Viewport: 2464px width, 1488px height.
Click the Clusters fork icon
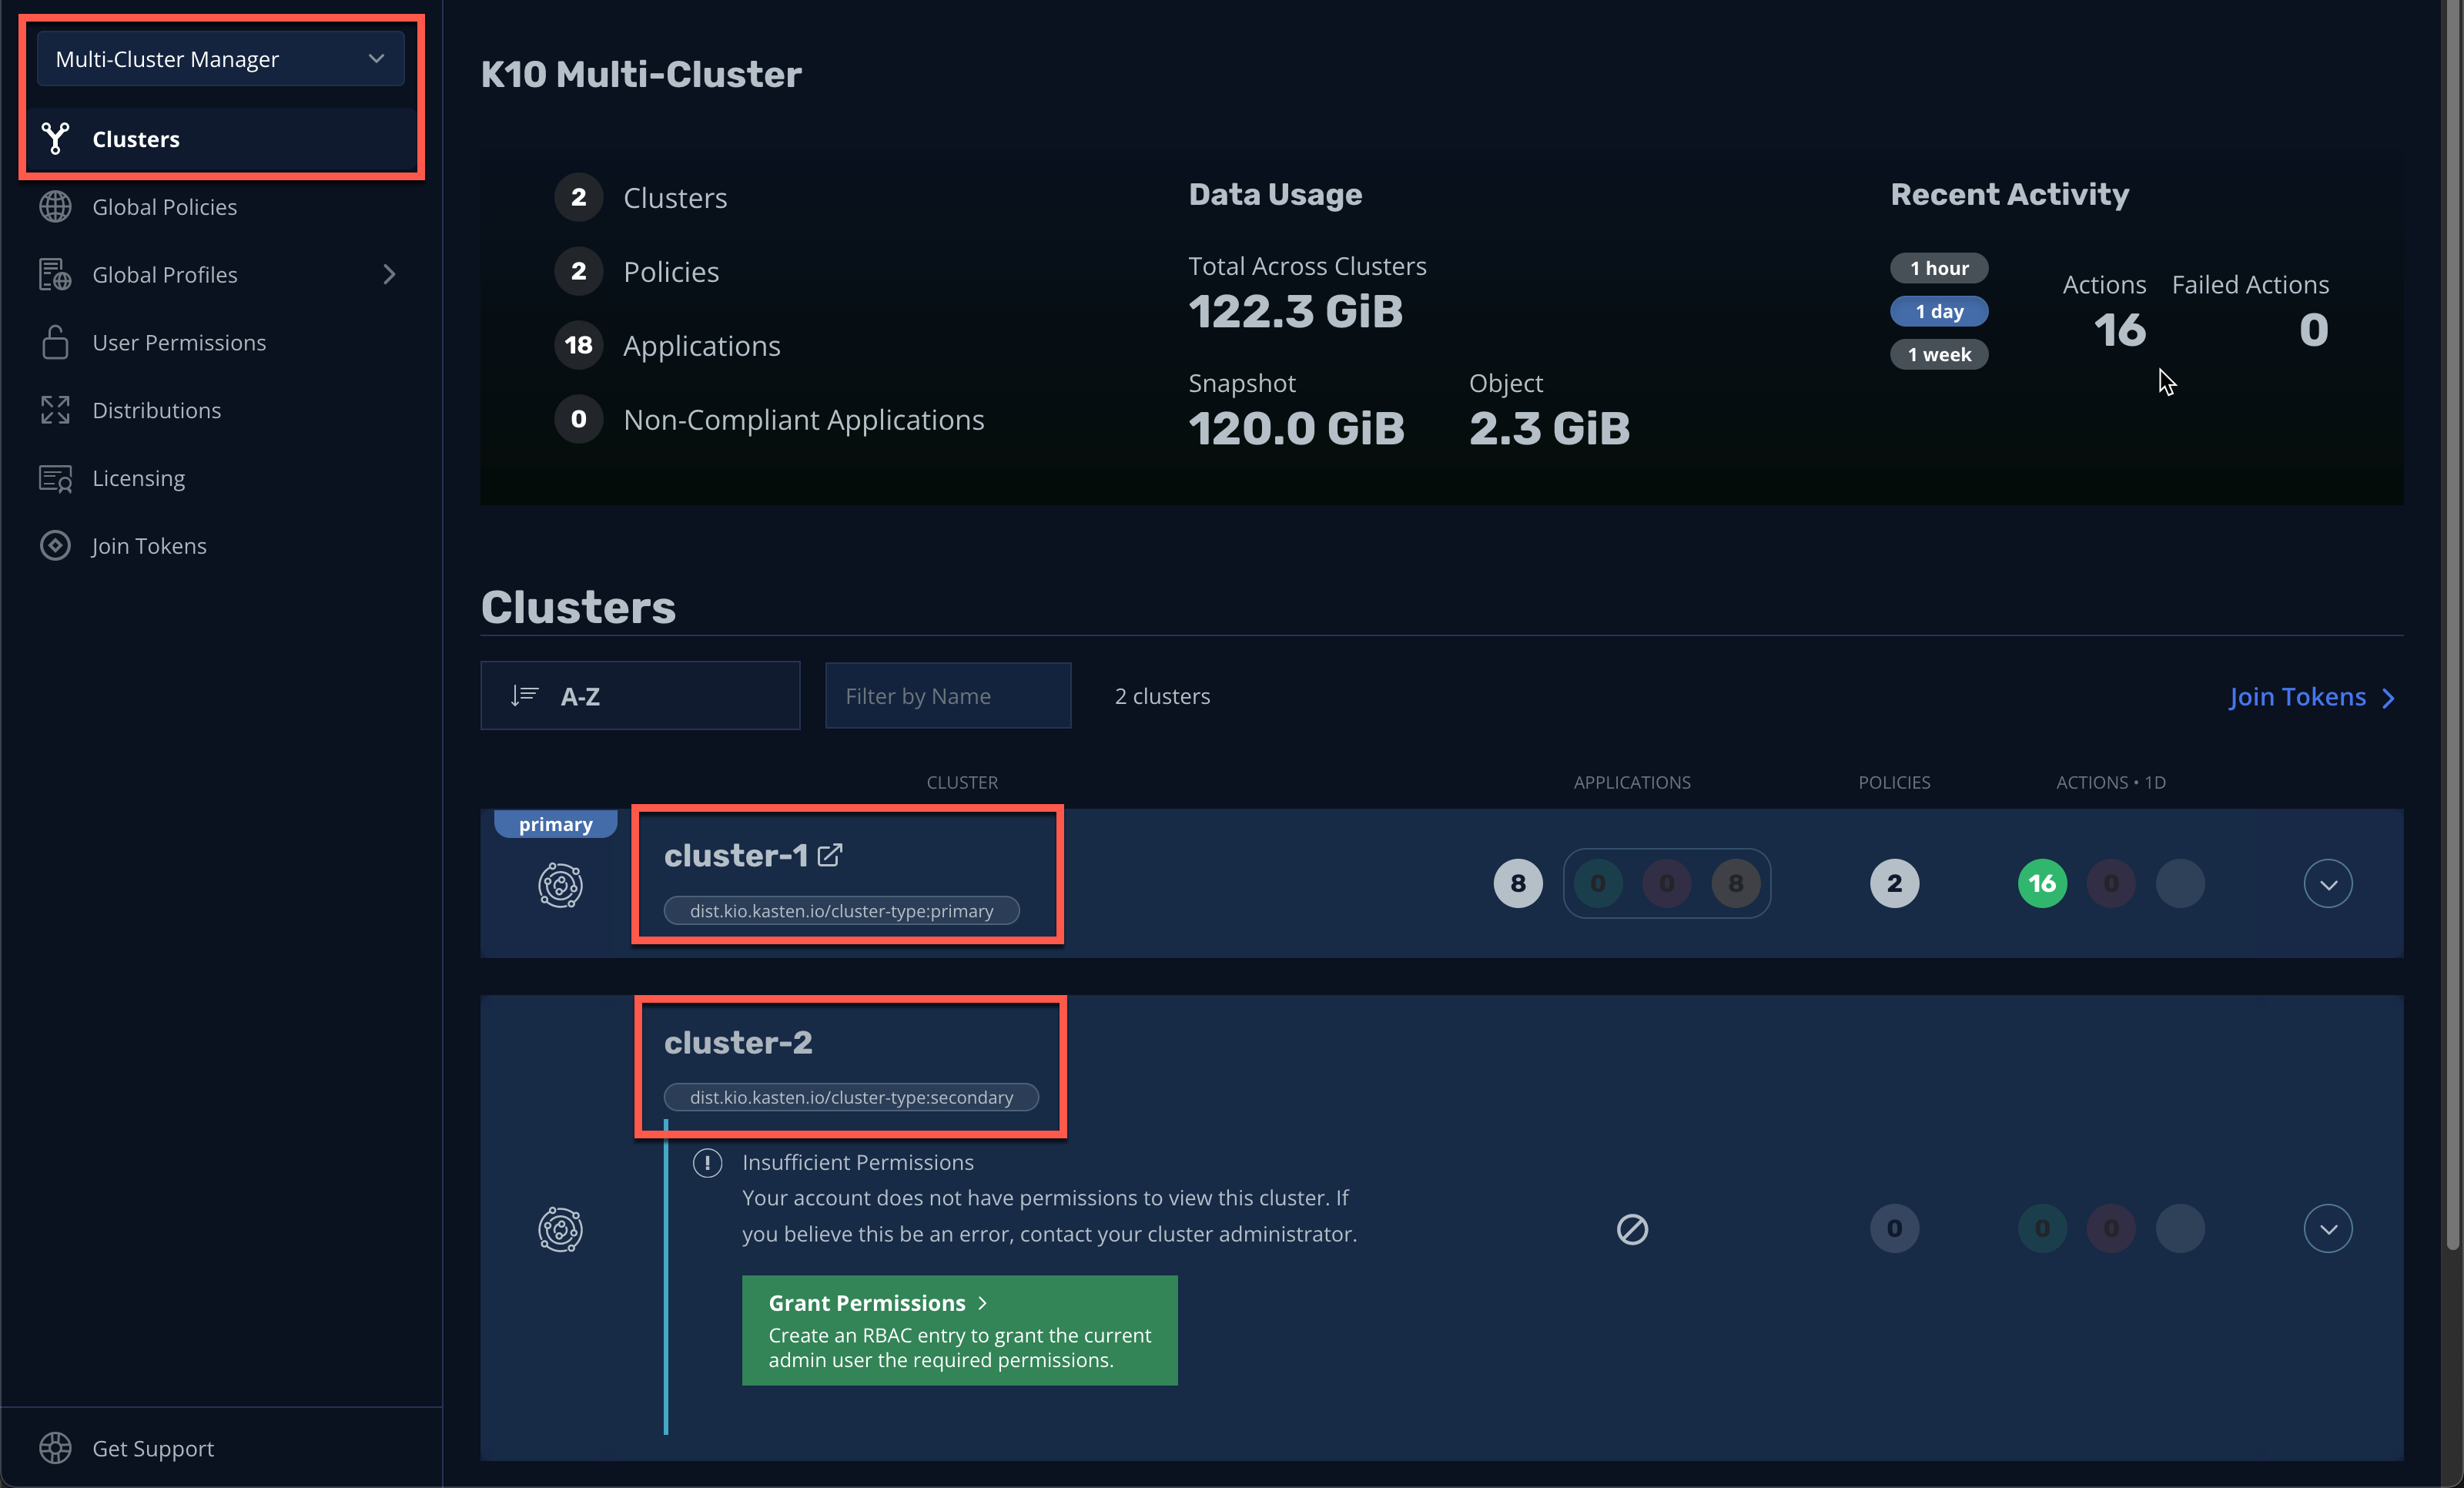[x=55, y=139]
